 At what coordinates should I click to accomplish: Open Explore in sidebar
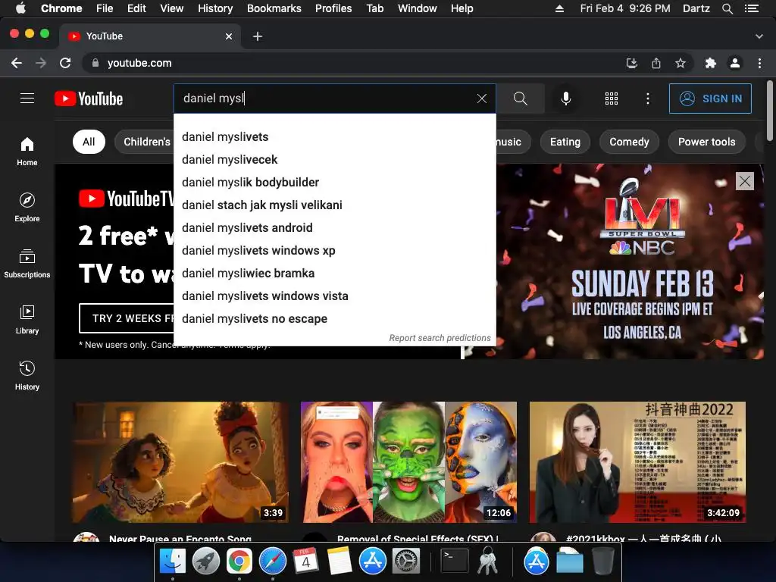(x=27, y=208)
